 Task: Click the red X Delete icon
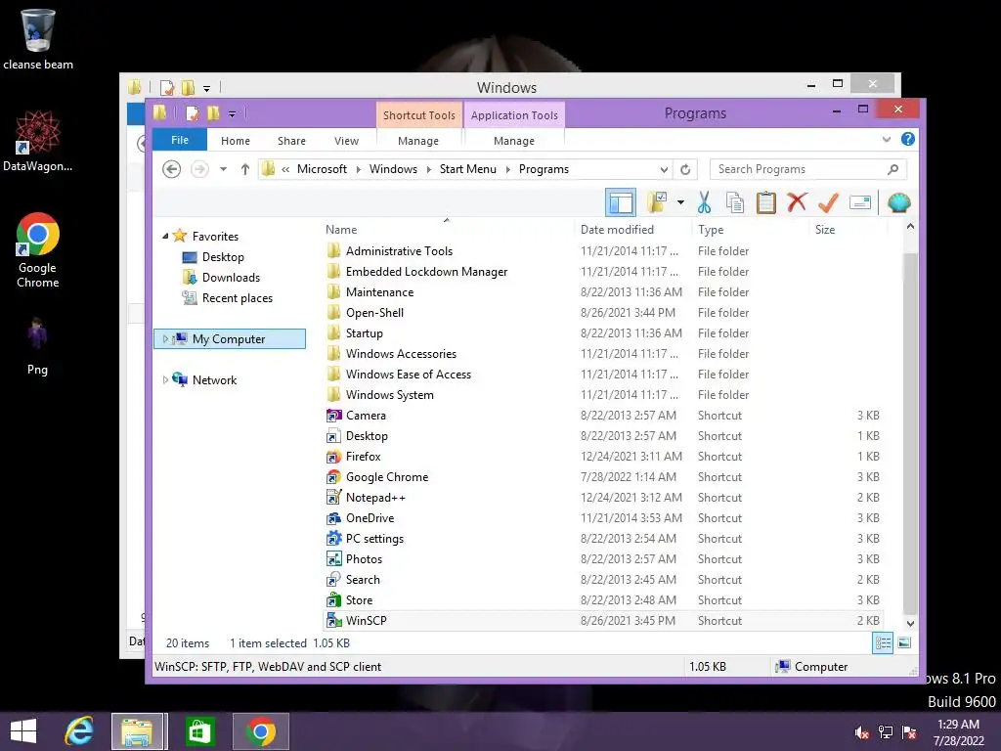(797, 203)
